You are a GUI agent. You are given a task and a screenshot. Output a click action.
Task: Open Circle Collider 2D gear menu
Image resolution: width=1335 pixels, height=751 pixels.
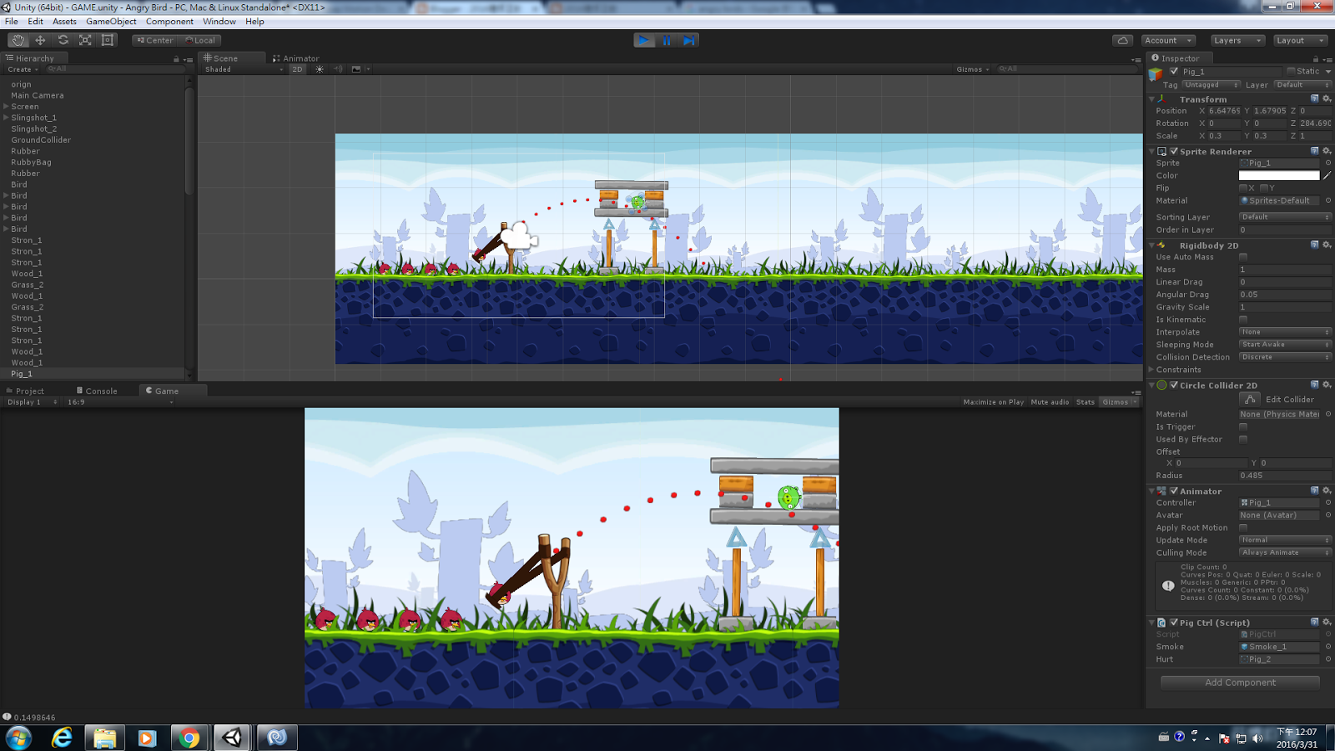1327,385
